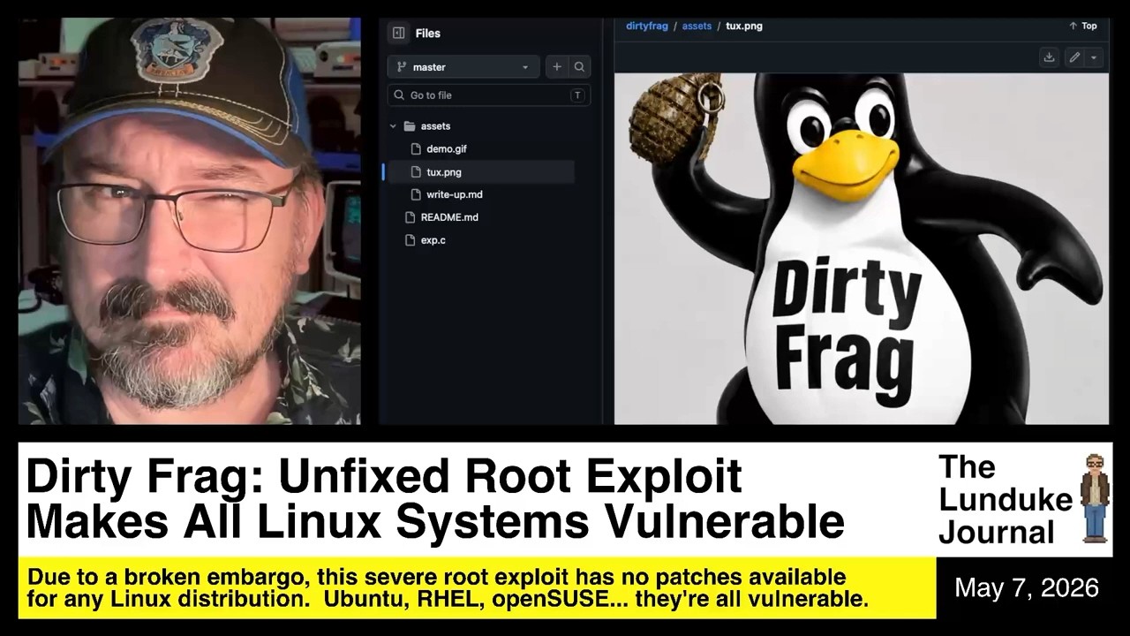Open write-up.md in the file tree
Image resolution: width=1130 pixels, height=636 pixels.
click(455, 194)
